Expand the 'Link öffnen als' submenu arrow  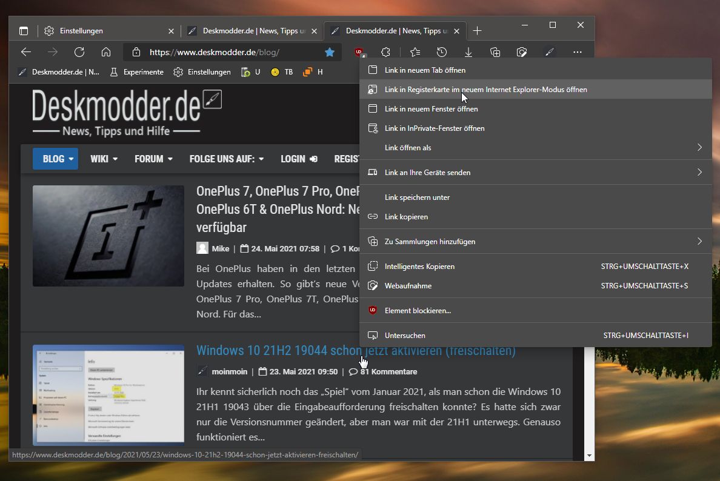(x=699, y=147)
